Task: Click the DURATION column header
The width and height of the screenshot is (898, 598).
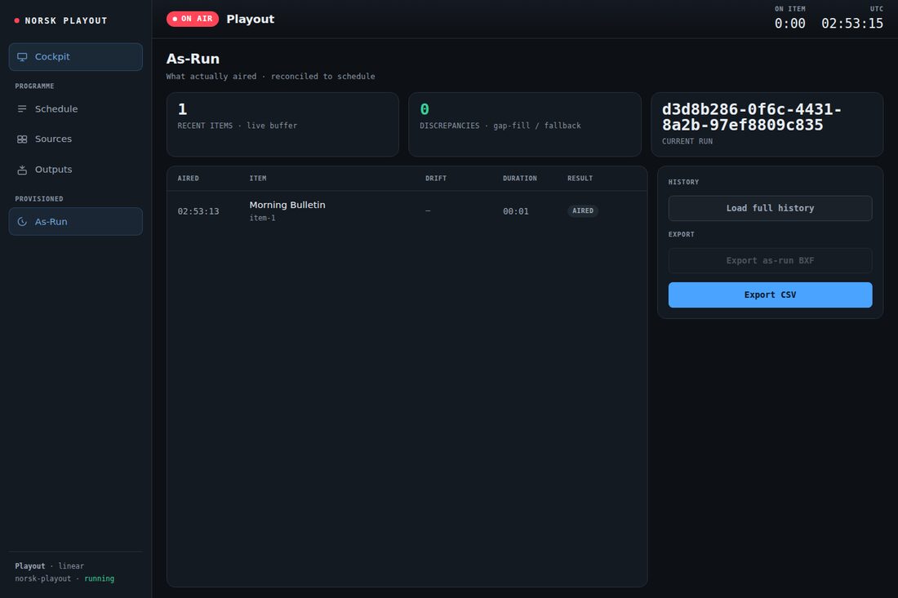Action: (520, 179)
